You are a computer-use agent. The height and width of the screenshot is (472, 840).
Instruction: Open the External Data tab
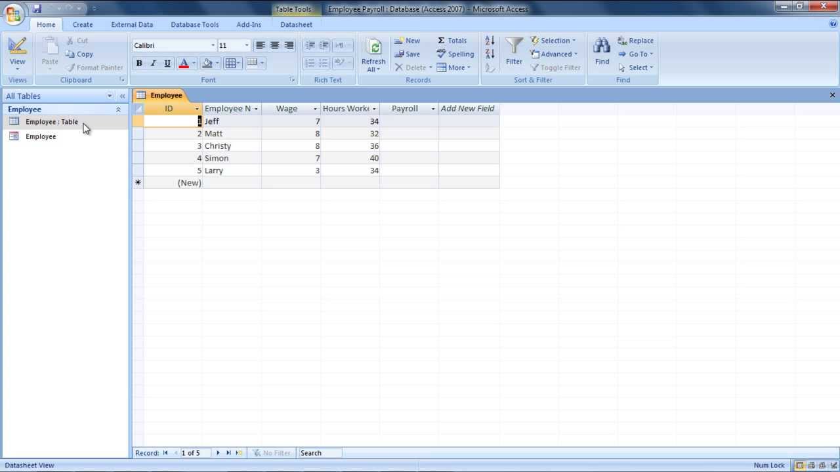(132, 24)
